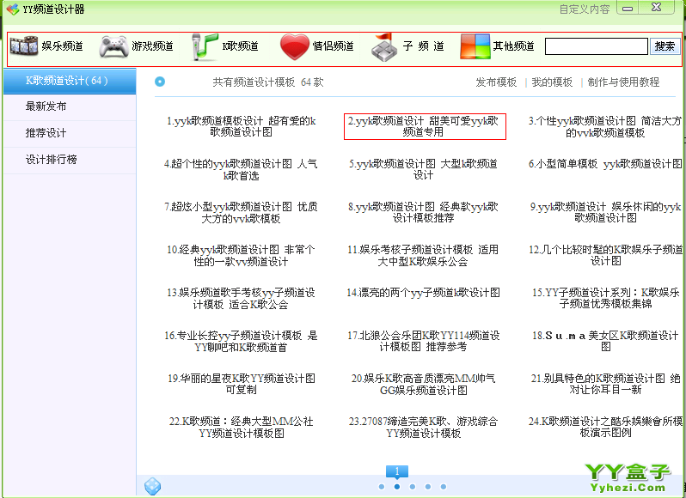
Task: Open template 13 娱乐频道歌手考核yy子频道
Action: pyautogui.click(x=241, y=298)
